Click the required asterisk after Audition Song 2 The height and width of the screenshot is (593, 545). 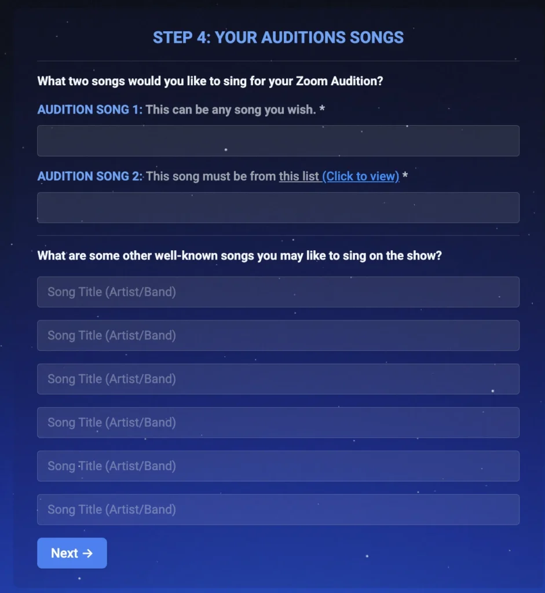[x=405, y=175]
